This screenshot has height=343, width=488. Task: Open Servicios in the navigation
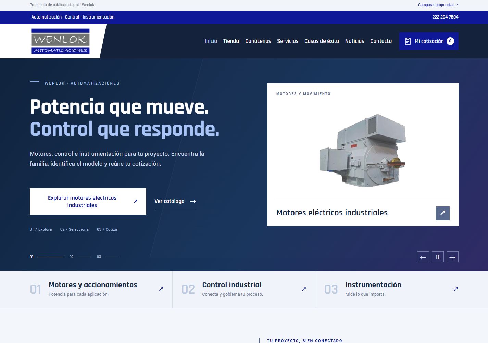tap(288, 41)
